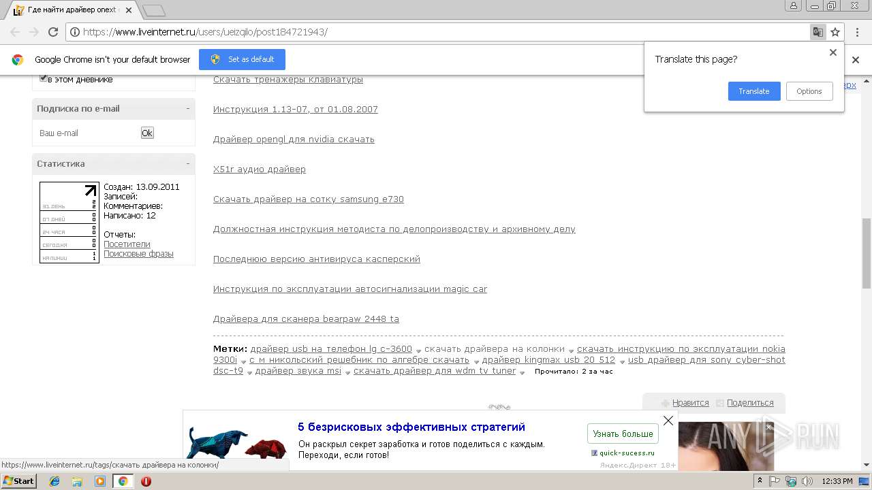Open tag с м никольский решебник по алгебре
Image resolution: width=872 pixels, height=490 pixels.
click(x=359, y=360)
